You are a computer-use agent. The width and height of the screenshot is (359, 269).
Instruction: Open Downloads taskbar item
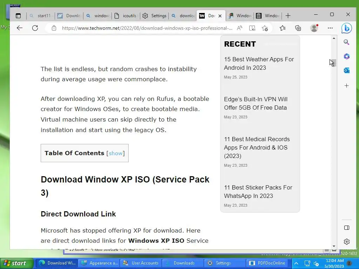point(182,263)
